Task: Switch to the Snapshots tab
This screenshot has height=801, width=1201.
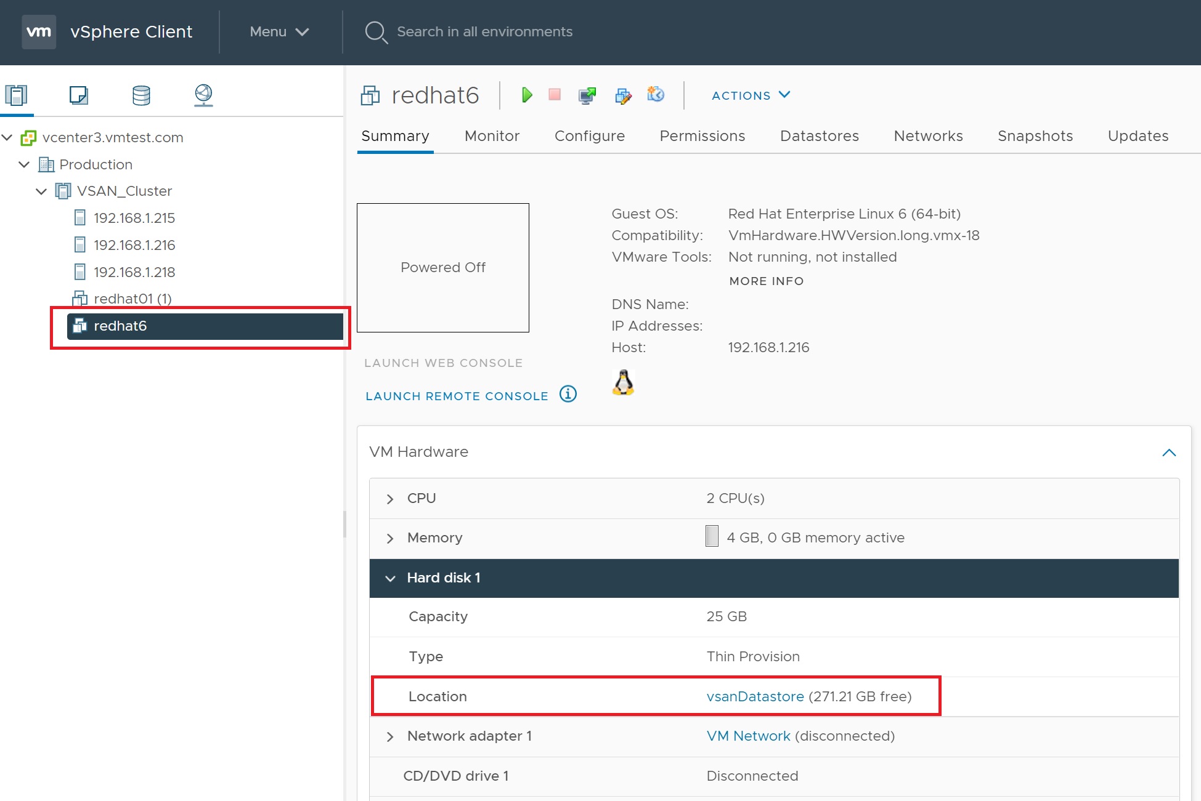Action: pyautogui.click(x=1035, y=136)
